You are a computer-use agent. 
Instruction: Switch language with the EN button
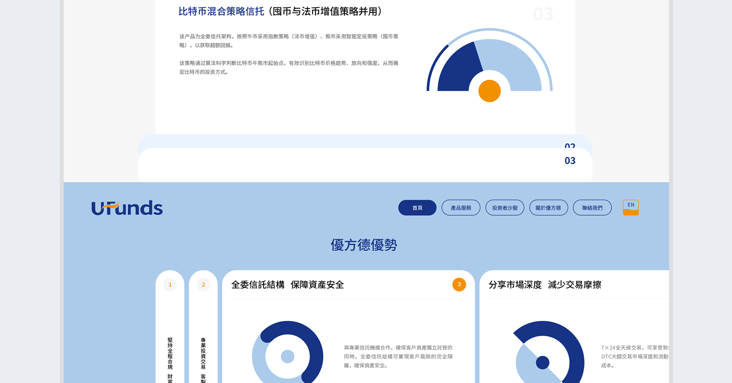tap(631, 207)
